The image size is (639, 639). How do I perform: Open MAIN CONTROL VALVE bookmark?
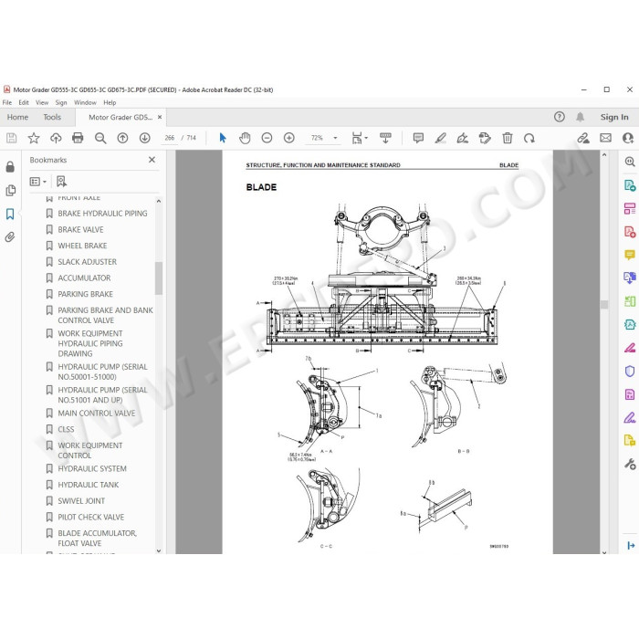click(x=97, y=413)
